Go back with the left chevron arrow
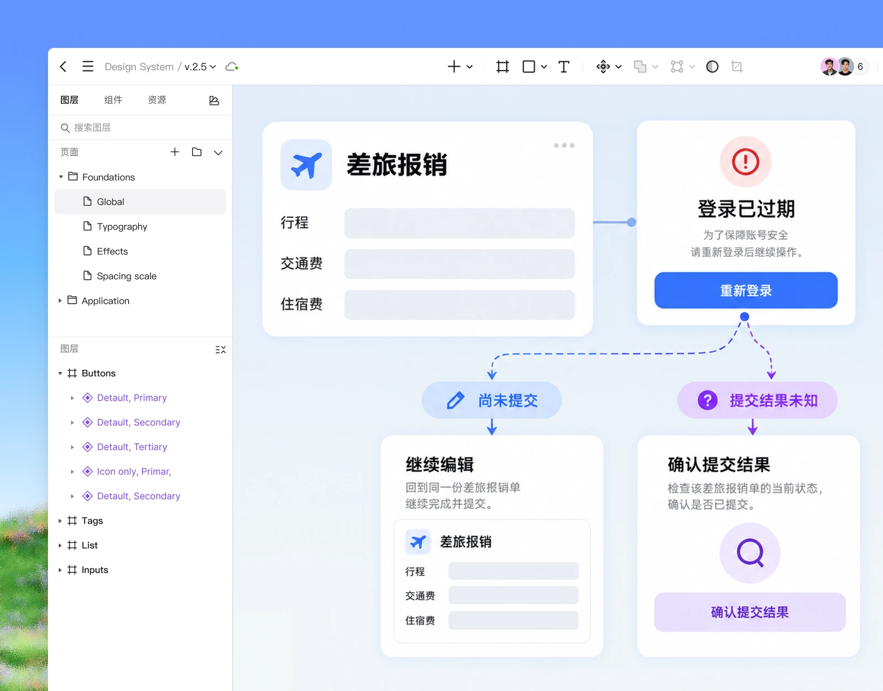The height and width of the screenshot is (691, 883). tap(63, 67)
